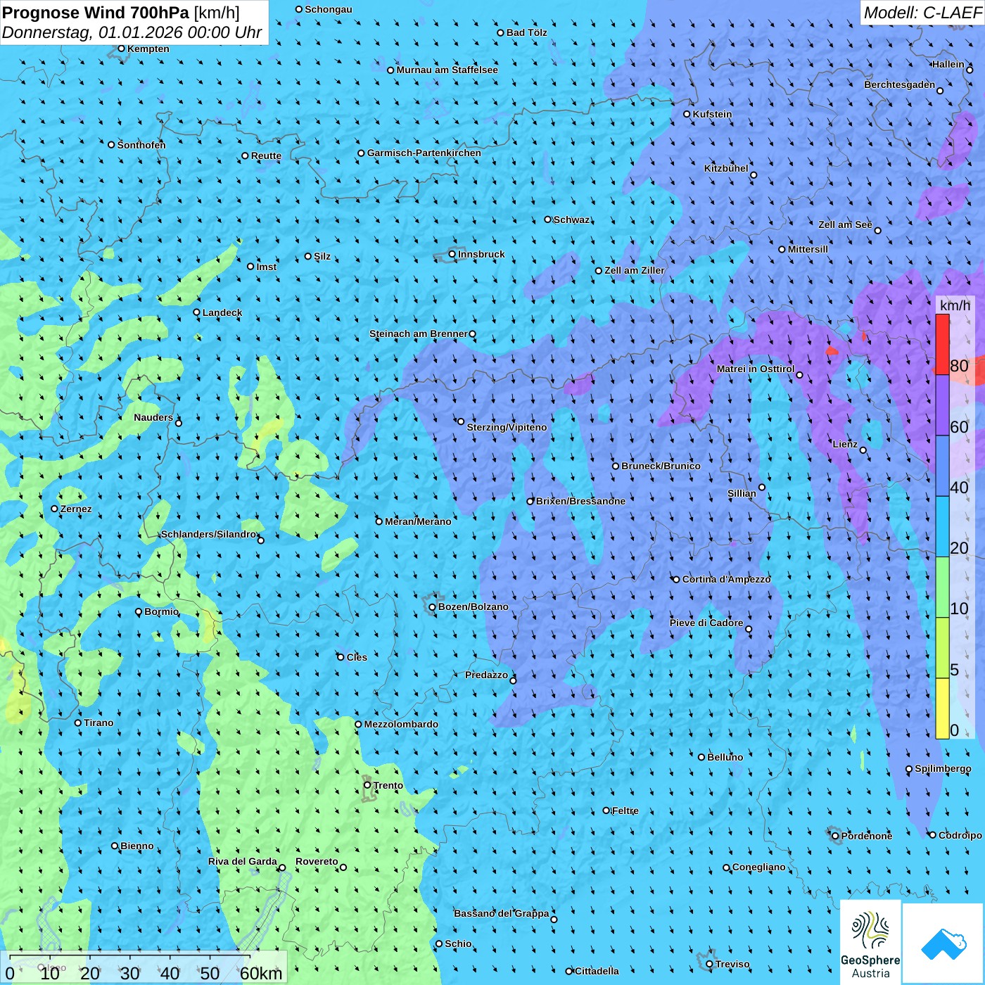Click the Kufstein location marker

tap(687, 114)
